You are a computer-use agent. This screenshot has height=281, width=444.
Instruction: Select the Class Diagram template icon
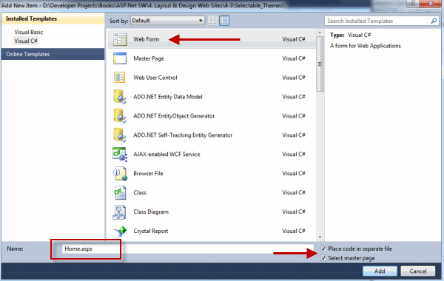(x=119, y=212)
